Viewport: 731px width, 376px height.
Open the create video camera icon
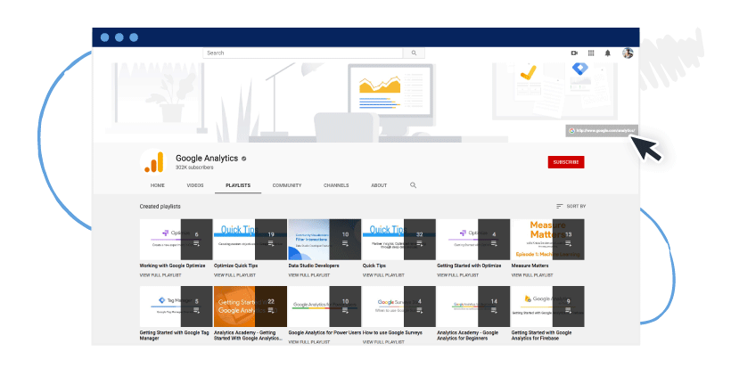574,53
